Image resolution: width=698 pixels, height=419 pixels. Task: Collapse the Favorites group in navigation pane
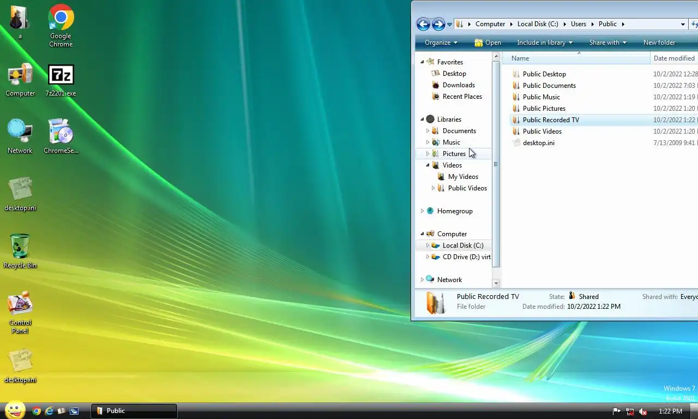422,62
